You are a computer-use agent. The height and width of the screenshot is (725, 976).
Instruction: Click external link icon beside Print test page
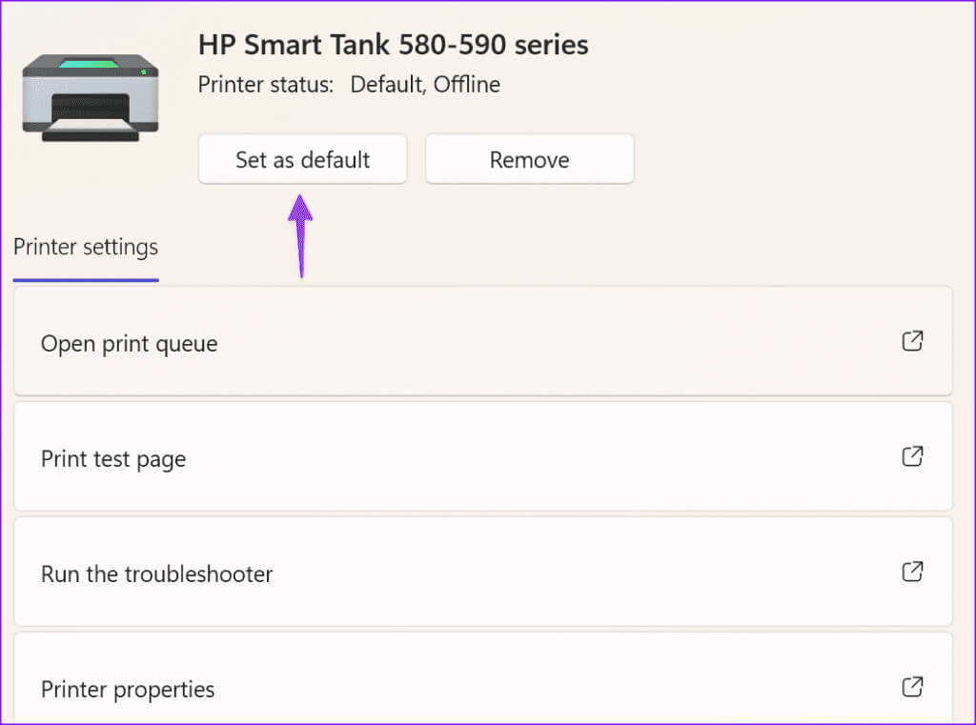912,456
